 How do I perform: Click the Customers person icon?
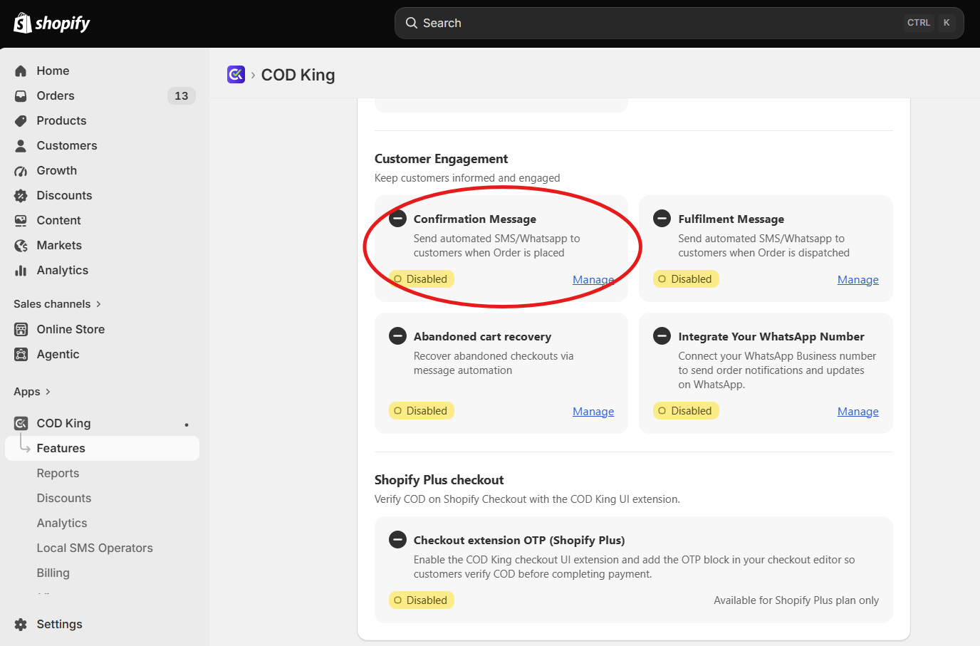click(21, 145)
